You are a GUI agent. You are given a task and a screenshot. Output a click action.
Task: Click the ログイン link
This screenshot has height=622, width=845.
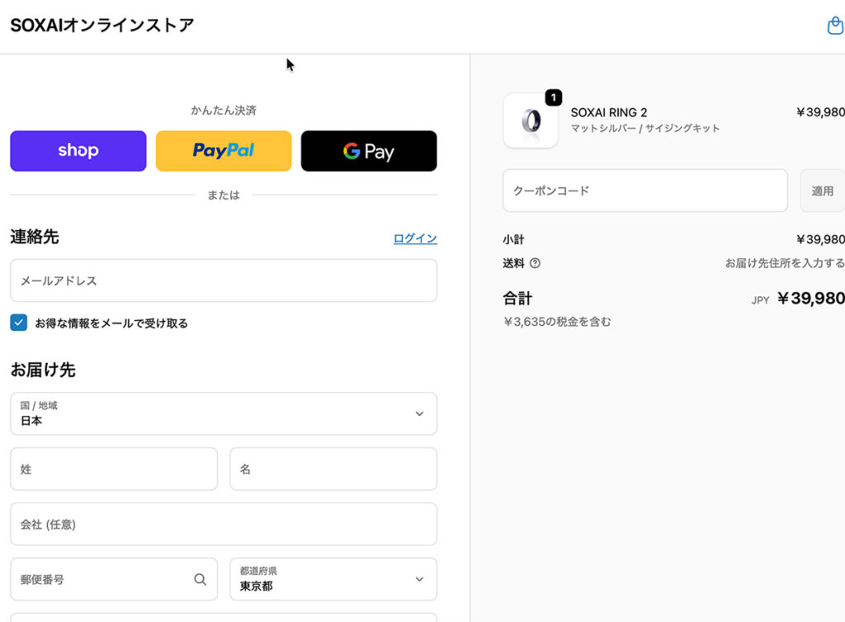point(415,238)
